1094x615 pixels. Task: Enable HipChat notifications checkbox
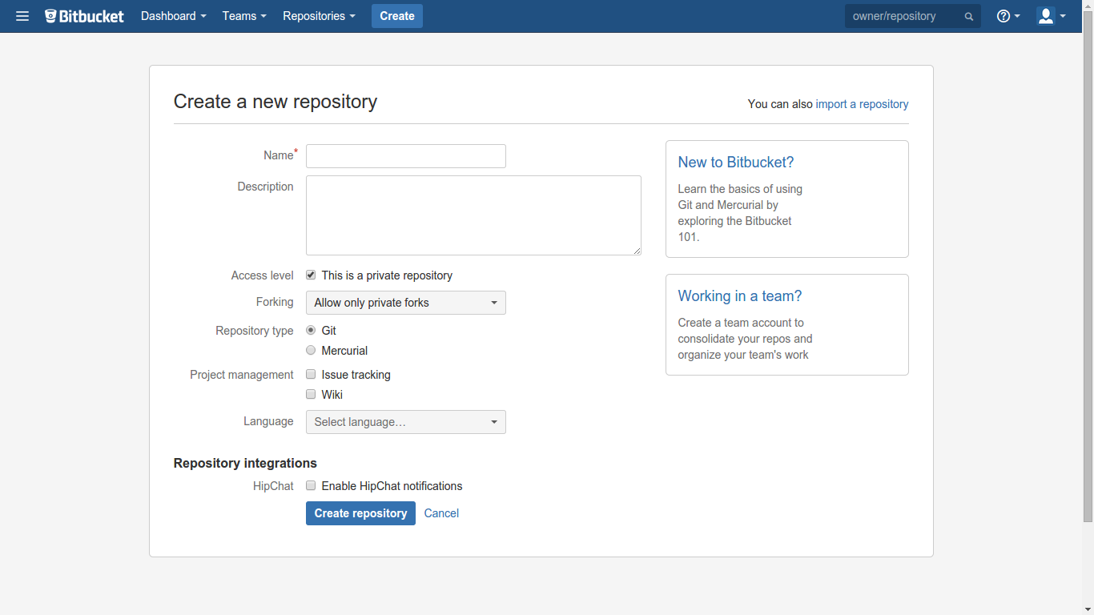(x=311, y=485)
